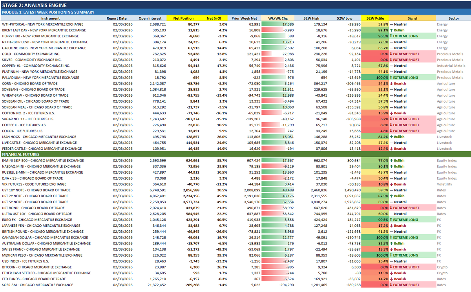Click the yellow Net Position header
The image size is (471, 292).
[184, 18]
